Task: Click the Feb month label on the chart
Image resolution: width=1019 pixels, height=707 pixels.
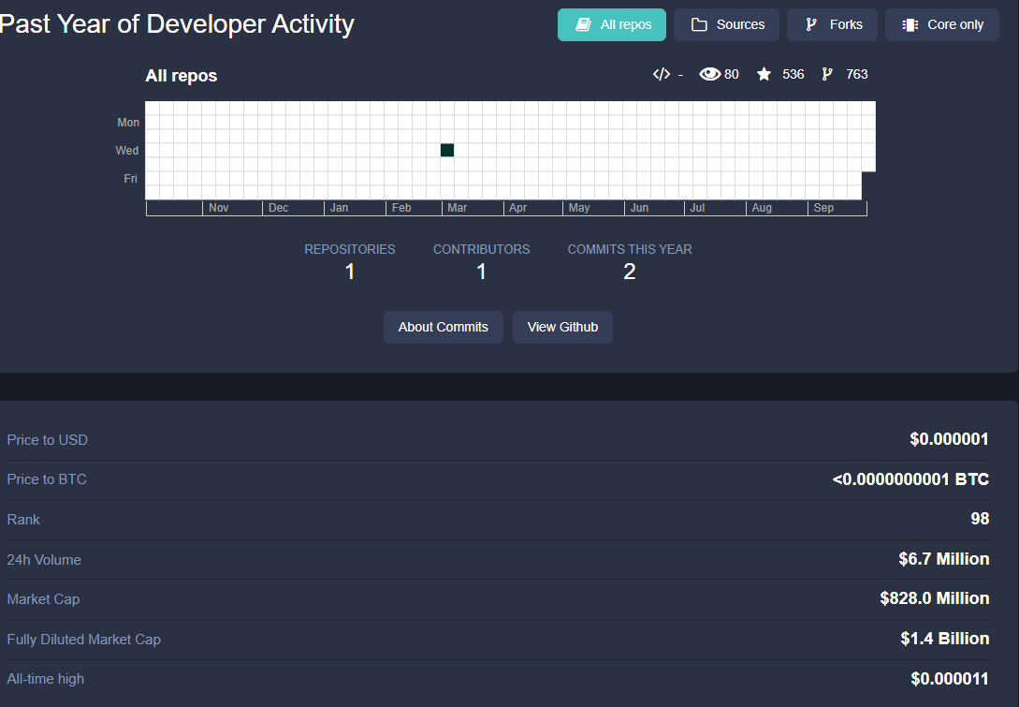Action: pyautogui.click(x=401, y=208)
